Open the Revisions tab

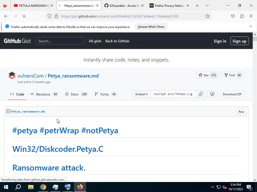click(44, 94)
